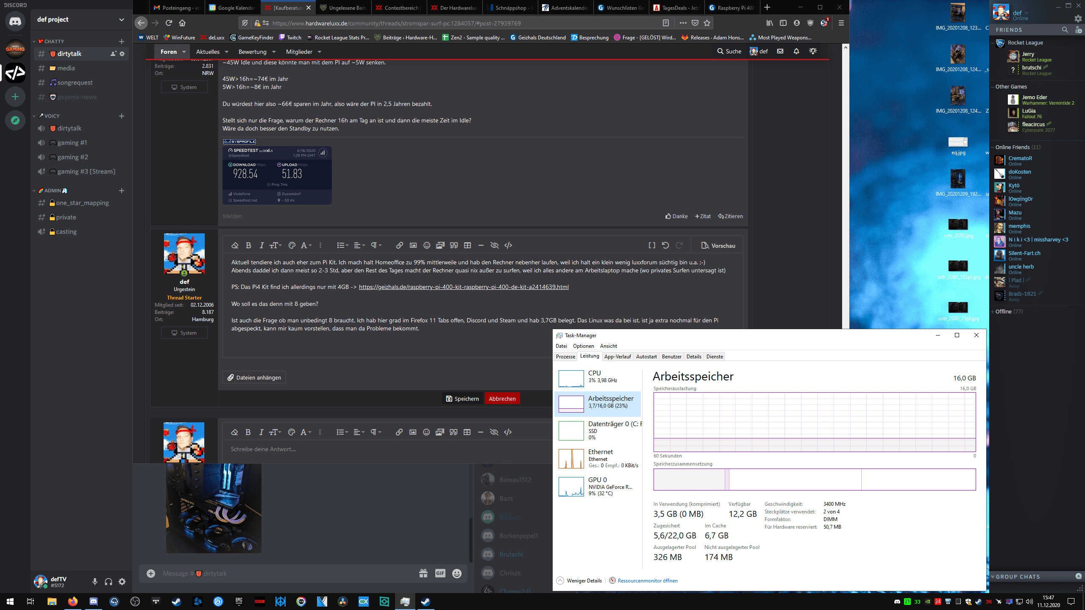This screenshot has height=610, width=1085.
Task: Open forum private messages envelope icon
Action: (x=780, y=51)
